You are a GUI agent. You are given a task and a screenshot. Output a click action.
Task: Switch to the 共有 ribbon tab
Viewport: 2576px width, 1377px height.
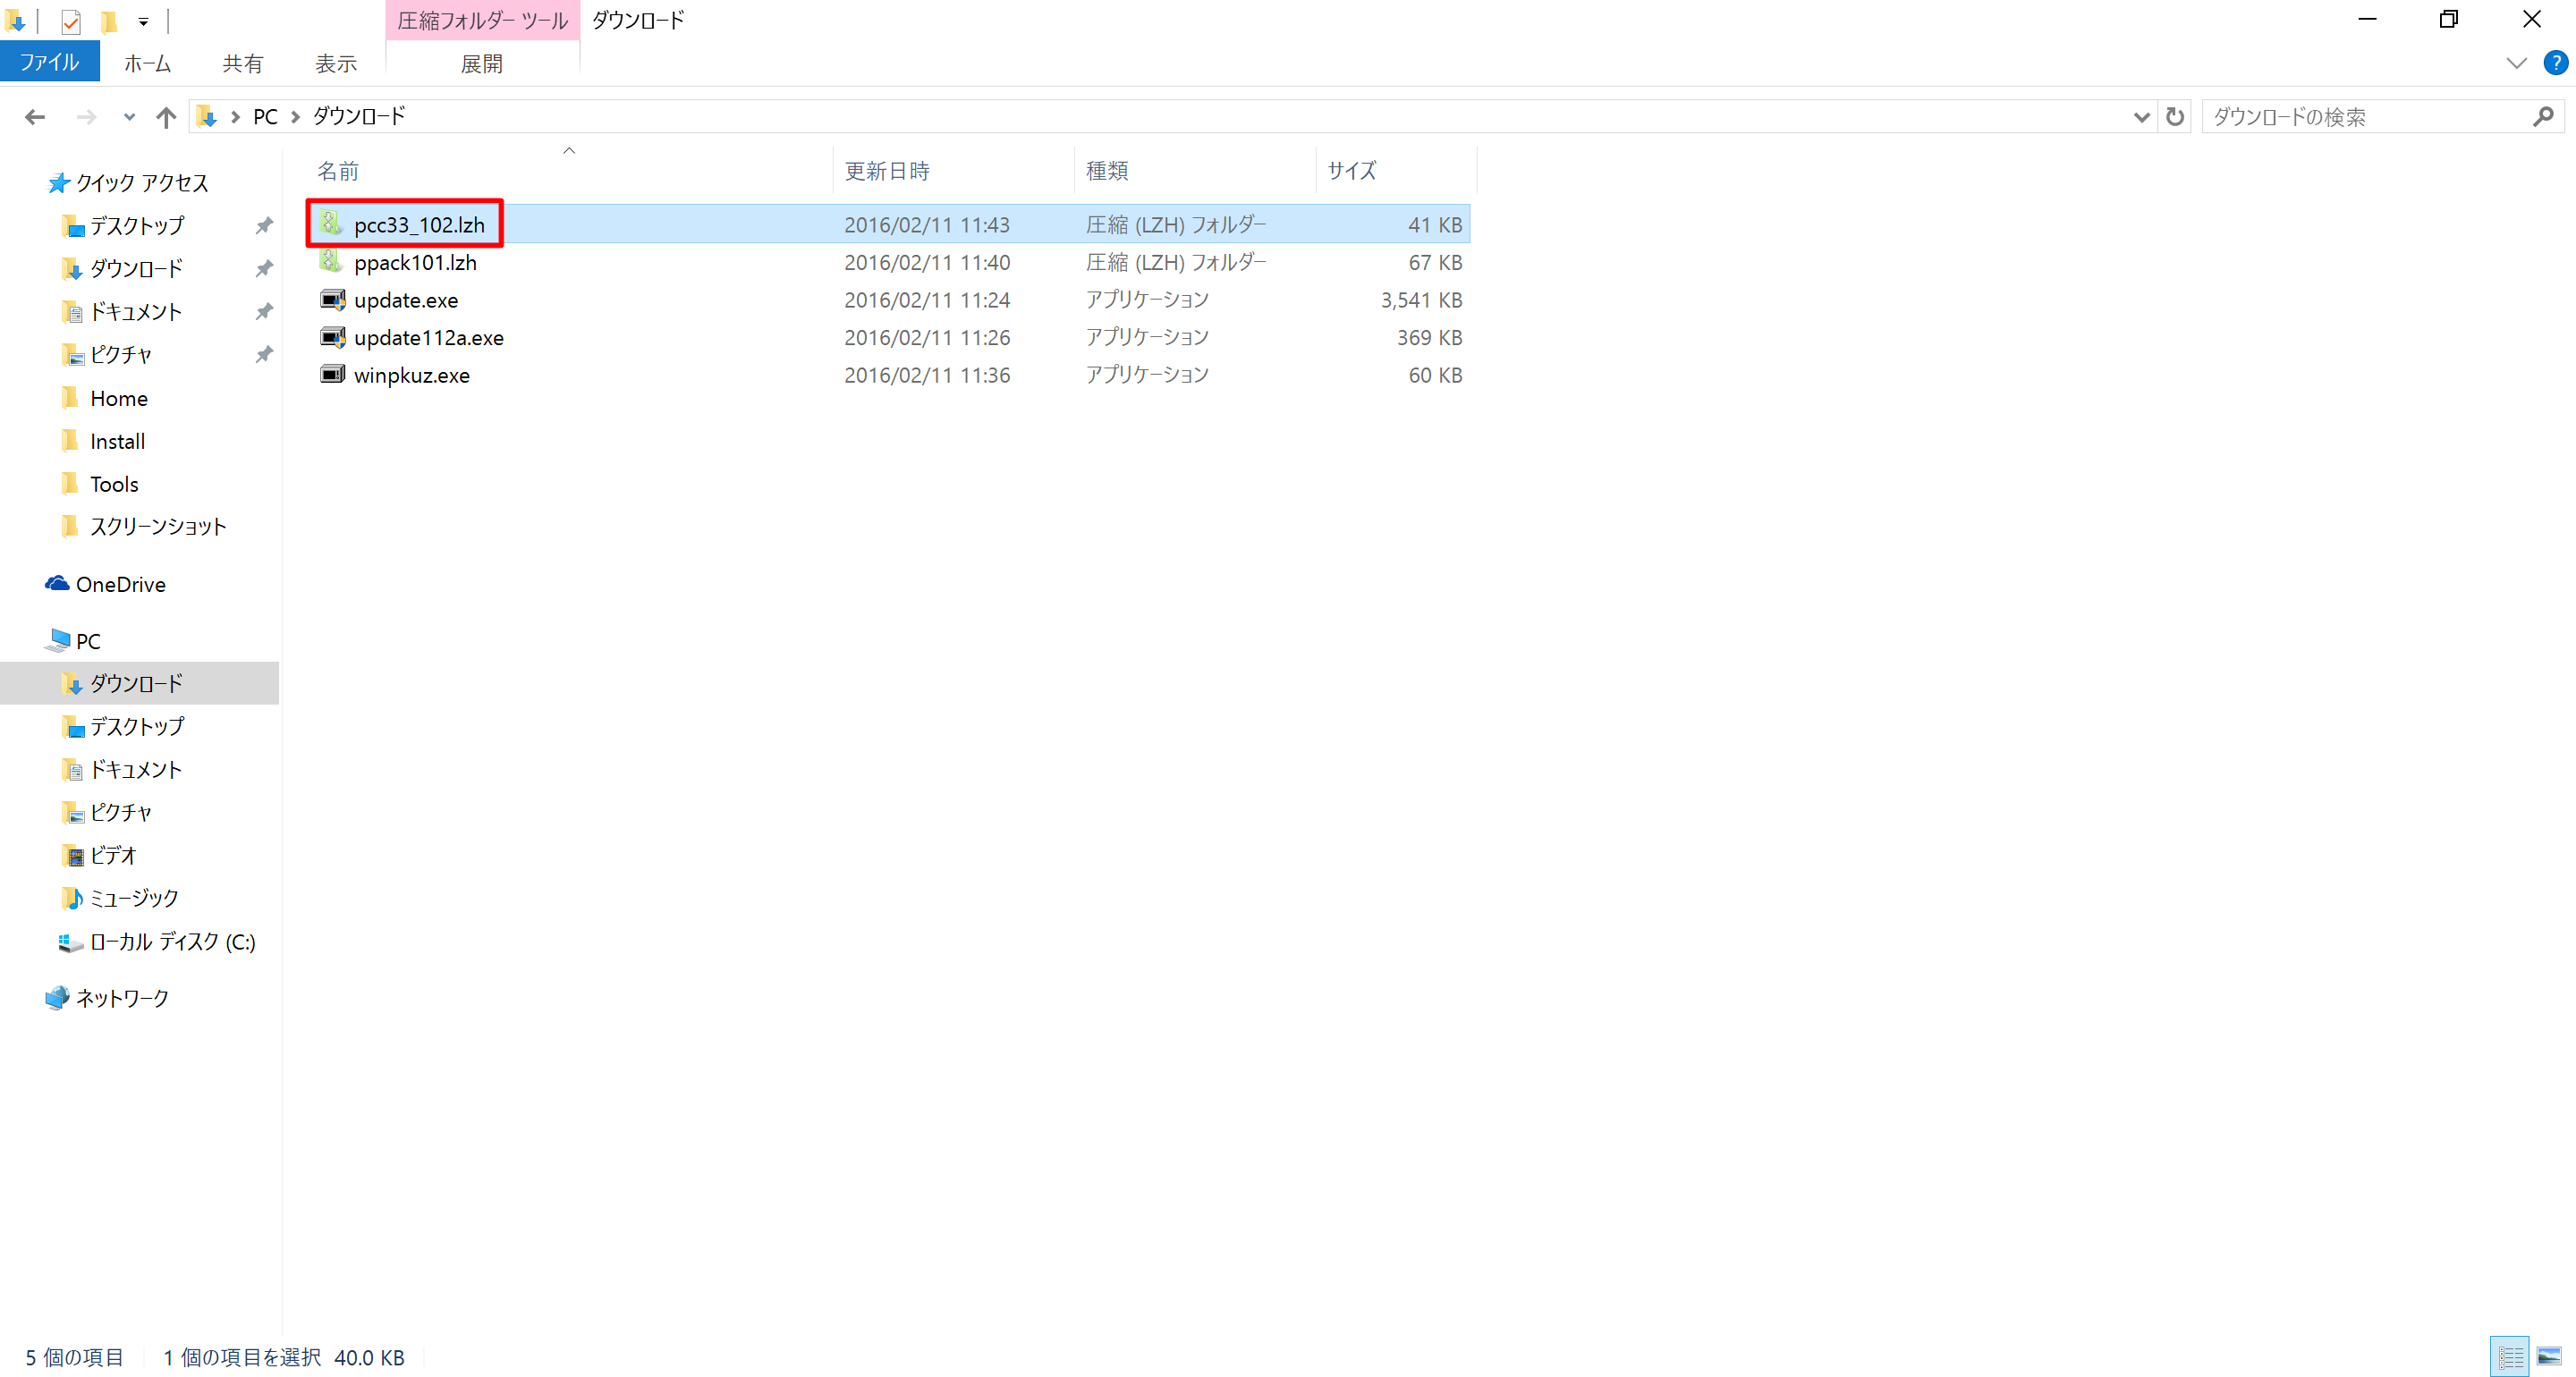[x=242, y=64]
